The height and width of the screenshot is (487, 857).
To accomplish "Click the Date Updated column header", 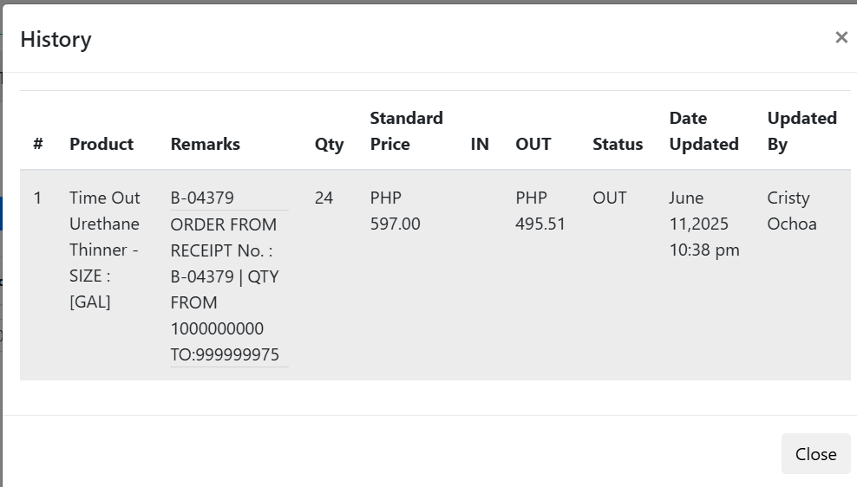I will pyautogui.click(x=703, y=131).
